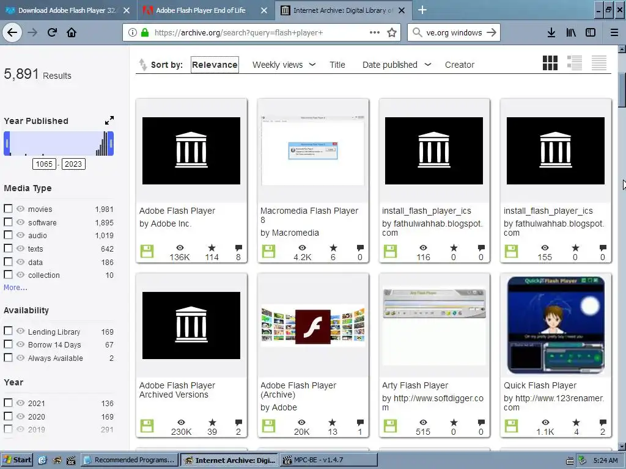The width and height of the screenshot is (626, 469).
Task: Bookmark this page with the star
Action: (392, 33)
